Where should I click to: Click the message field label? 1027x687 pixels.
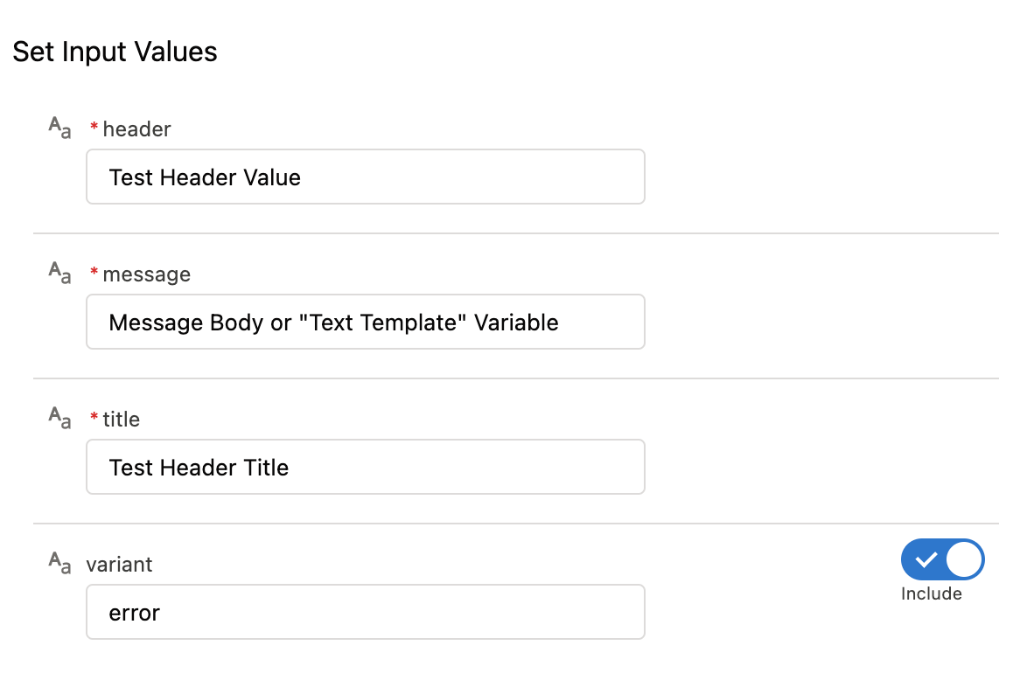(146, 274)
